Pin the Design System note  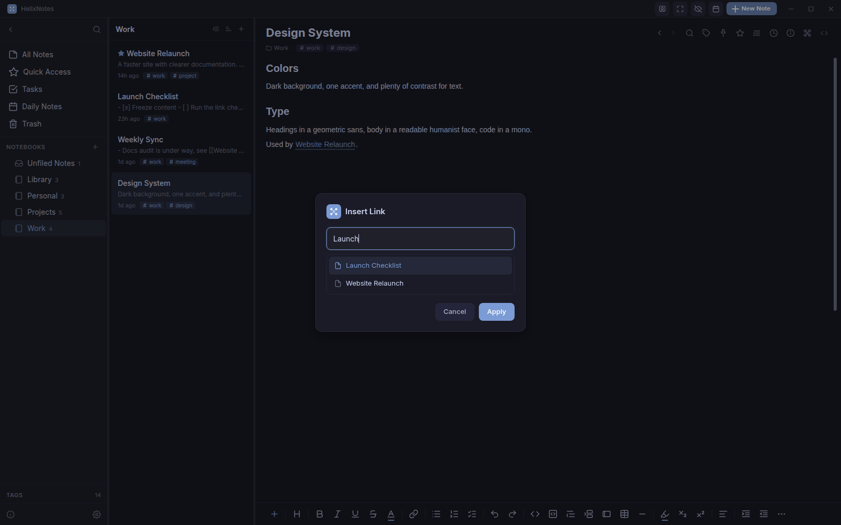click(x=723, y=33)
